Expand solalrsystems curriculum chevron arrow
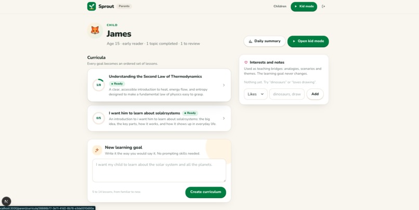The image size is (419, 210). pyautogui.click(x=224, y=118)
